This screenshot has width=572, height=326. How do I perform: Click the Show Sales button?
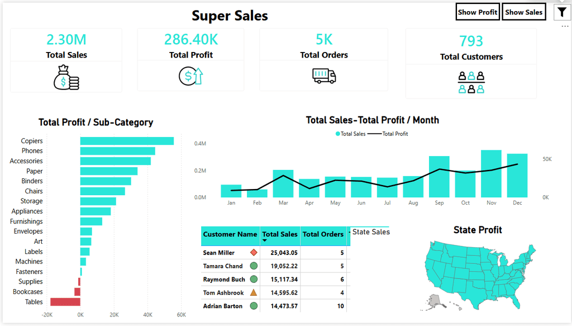point(524,12)
